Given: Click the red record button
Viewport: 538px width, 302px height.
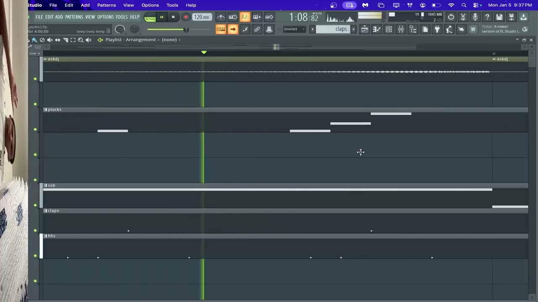Looking at the screenshot, I should (x=185, y=17).
